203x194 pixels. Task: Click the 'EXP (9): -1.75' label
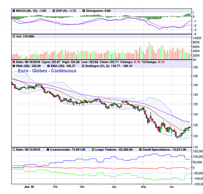pyautogui.click(x=66, y=11)
